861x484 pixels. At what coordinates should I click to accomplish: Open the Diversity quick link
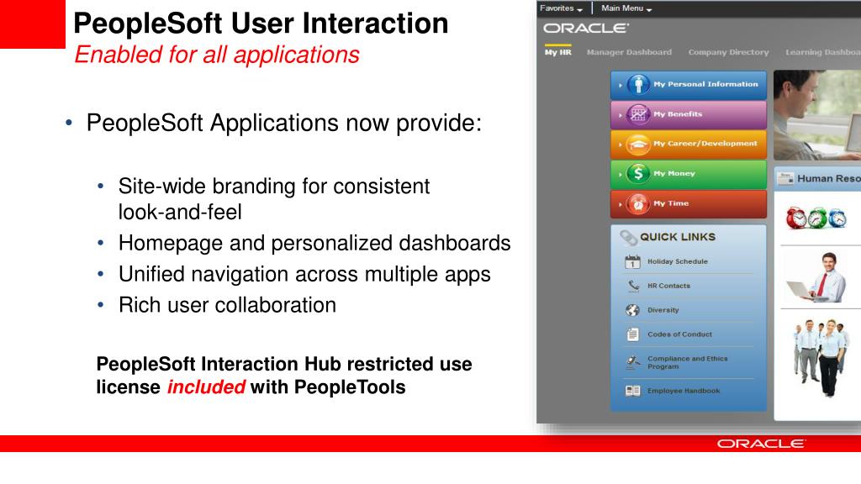(x=663, y=310)
